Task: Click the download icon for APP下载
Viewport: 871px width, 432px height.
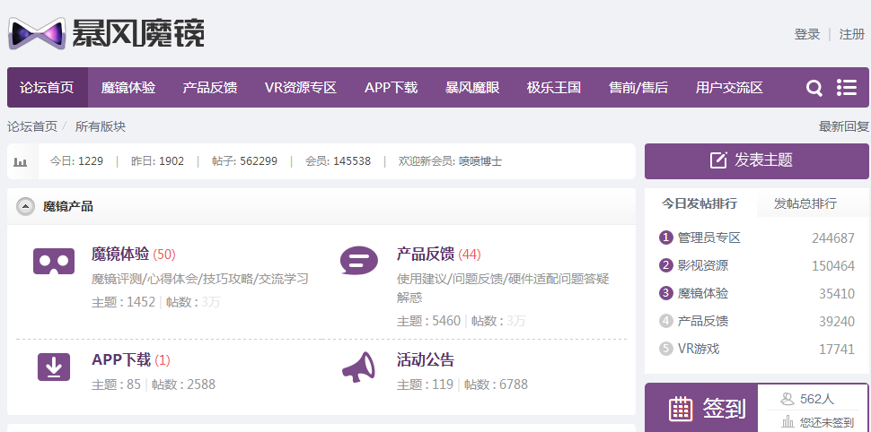Action: pos(54,367)
